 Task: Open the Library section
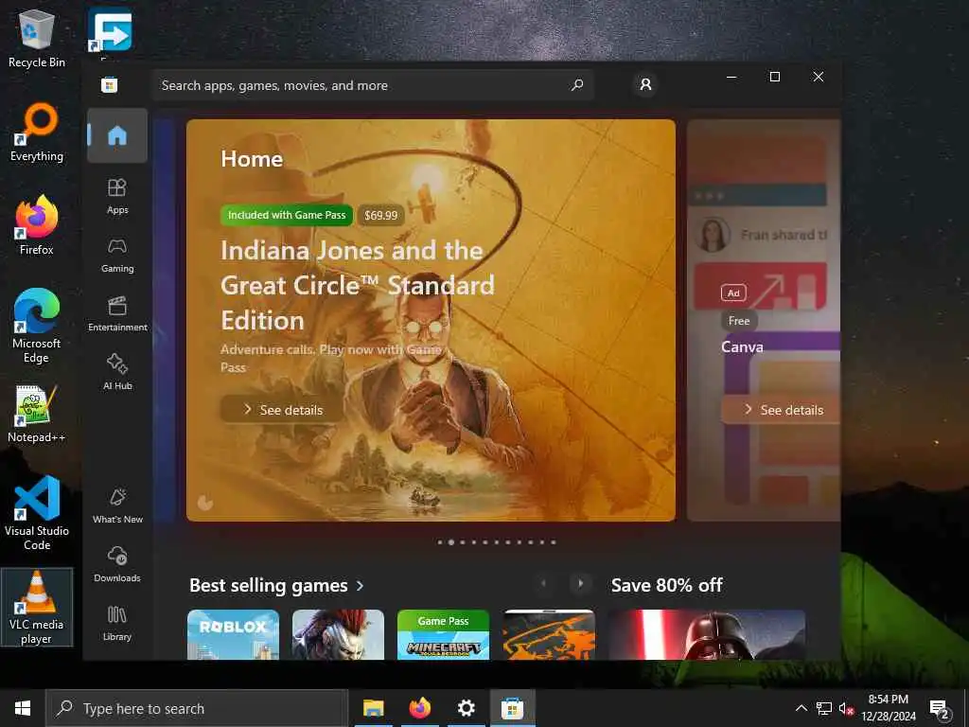(x=117, y=623)
